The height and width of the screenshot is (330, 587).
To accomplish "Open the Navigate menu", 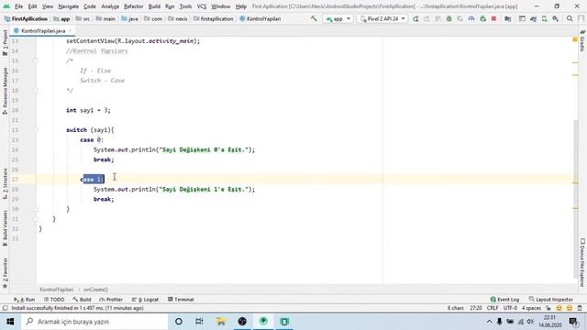I will click(x=69, y=6).
